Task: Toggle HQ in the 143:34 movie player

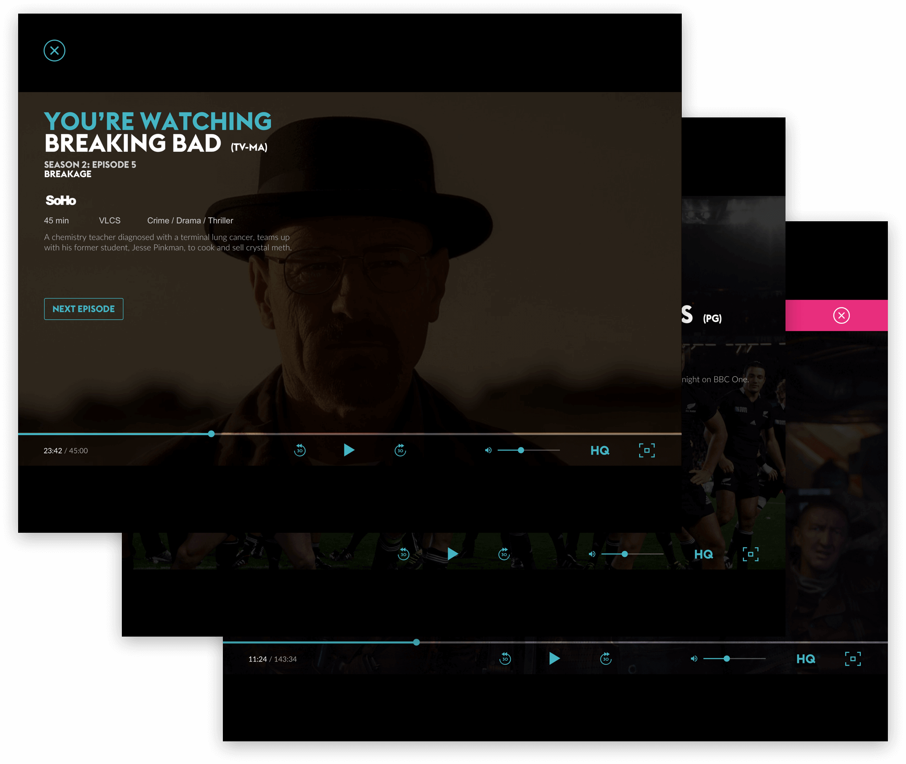Action: pyautogui.click(x=806, y=659)
